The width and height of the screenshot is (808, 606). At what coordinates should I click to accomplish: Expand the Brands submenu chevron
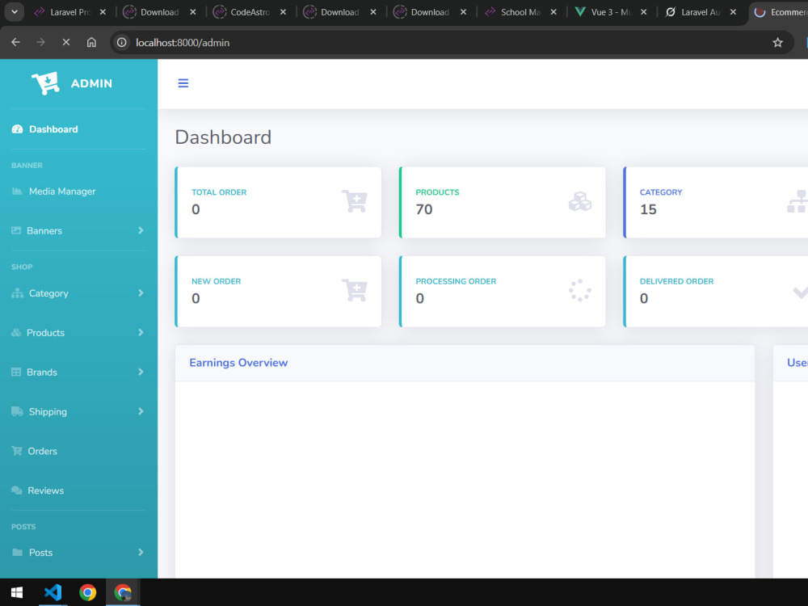click(x=141, y=372)
